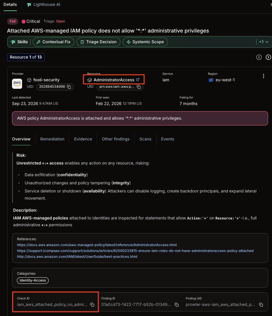Go to next resource arrow

[268, 57]
